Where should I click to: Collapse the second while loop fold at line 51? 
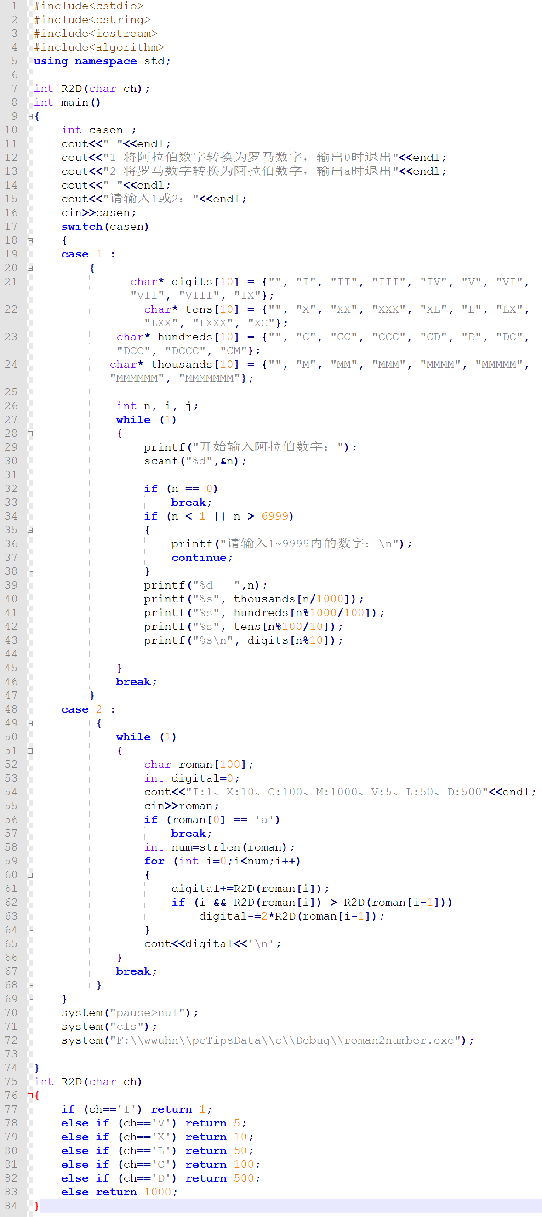[x=30, y=751]
